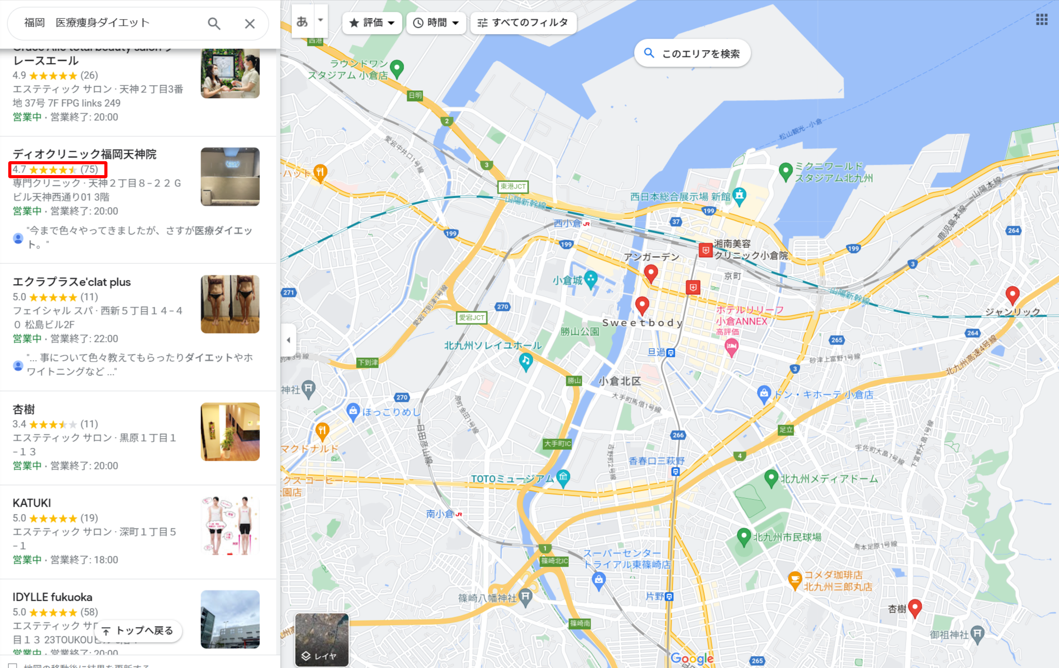Click 杏樹 red pin on map
This screenshot has width=1059, height=668.
coord(915,609)
